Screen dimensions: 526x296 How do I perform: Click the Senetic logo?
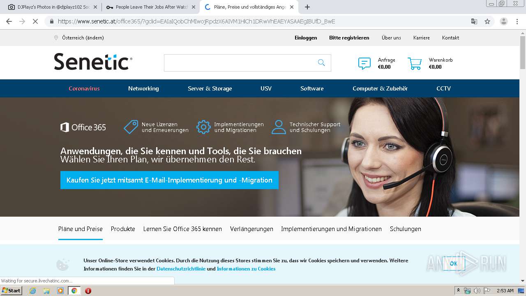click(93, 62)
